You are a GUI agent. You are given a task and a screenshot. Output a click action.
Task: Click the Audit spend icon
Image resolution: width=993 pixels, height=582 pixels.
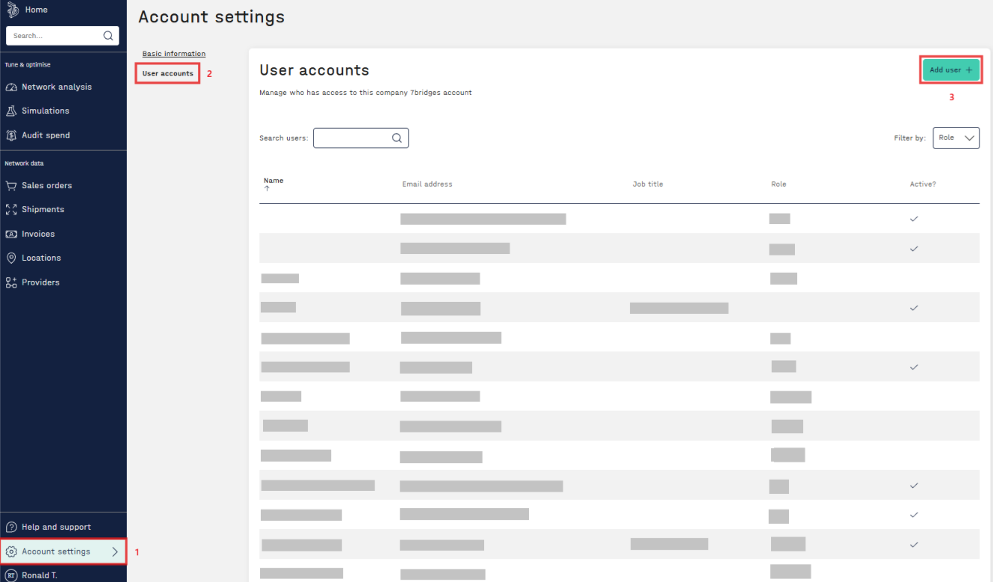pyautogui.click(x=11, y=135)
